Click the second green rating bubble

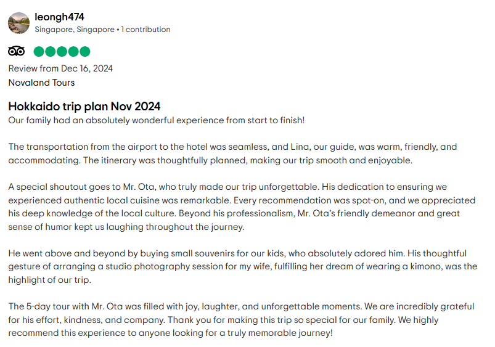[50, 52]
